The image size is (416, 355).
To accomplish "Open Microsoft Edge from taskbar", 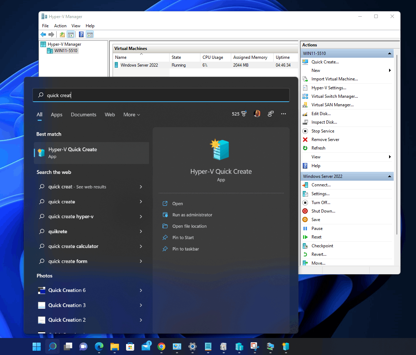I will point(99,346).
